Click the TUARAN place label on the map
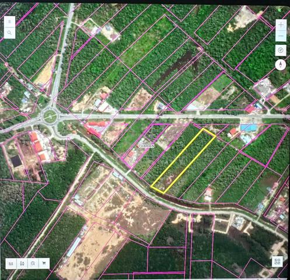 (x=146, y=146)
